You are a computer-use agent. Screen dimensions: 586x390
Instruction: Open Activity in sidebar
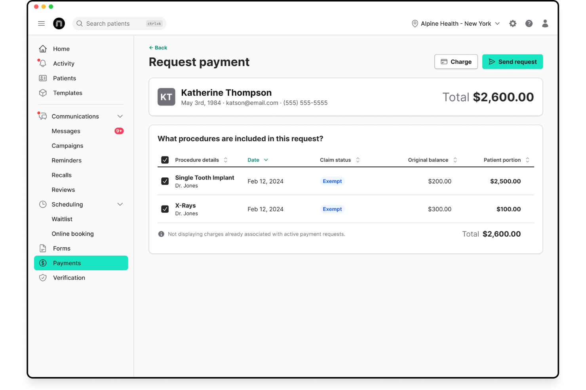click(x=81, y=64)
